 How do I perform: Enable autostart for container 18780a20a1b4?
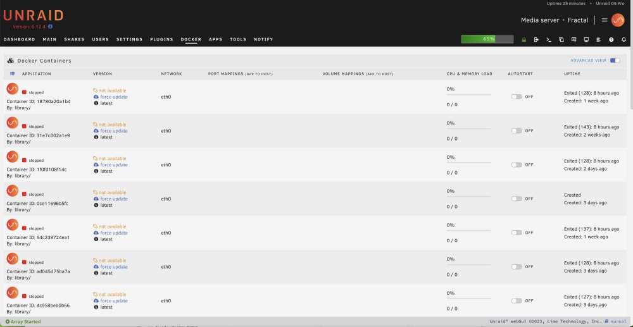click(517, 97)
